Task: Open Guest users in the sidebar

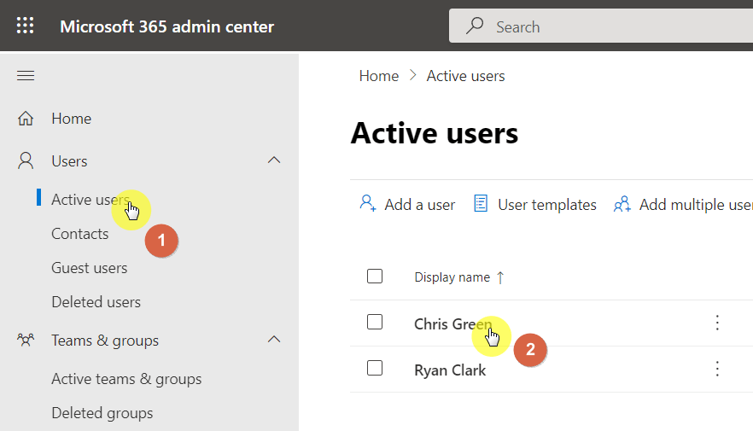Action: 90,268
